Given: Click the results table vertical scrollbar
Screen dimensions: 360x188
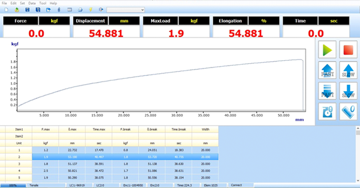Looking at the screenshot, I should pyautogui.click(x=358, y=156).
